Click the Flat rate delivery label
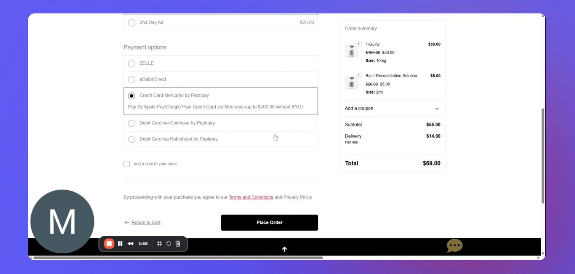This screenshot has height=274, width=575. pos(351,142)
